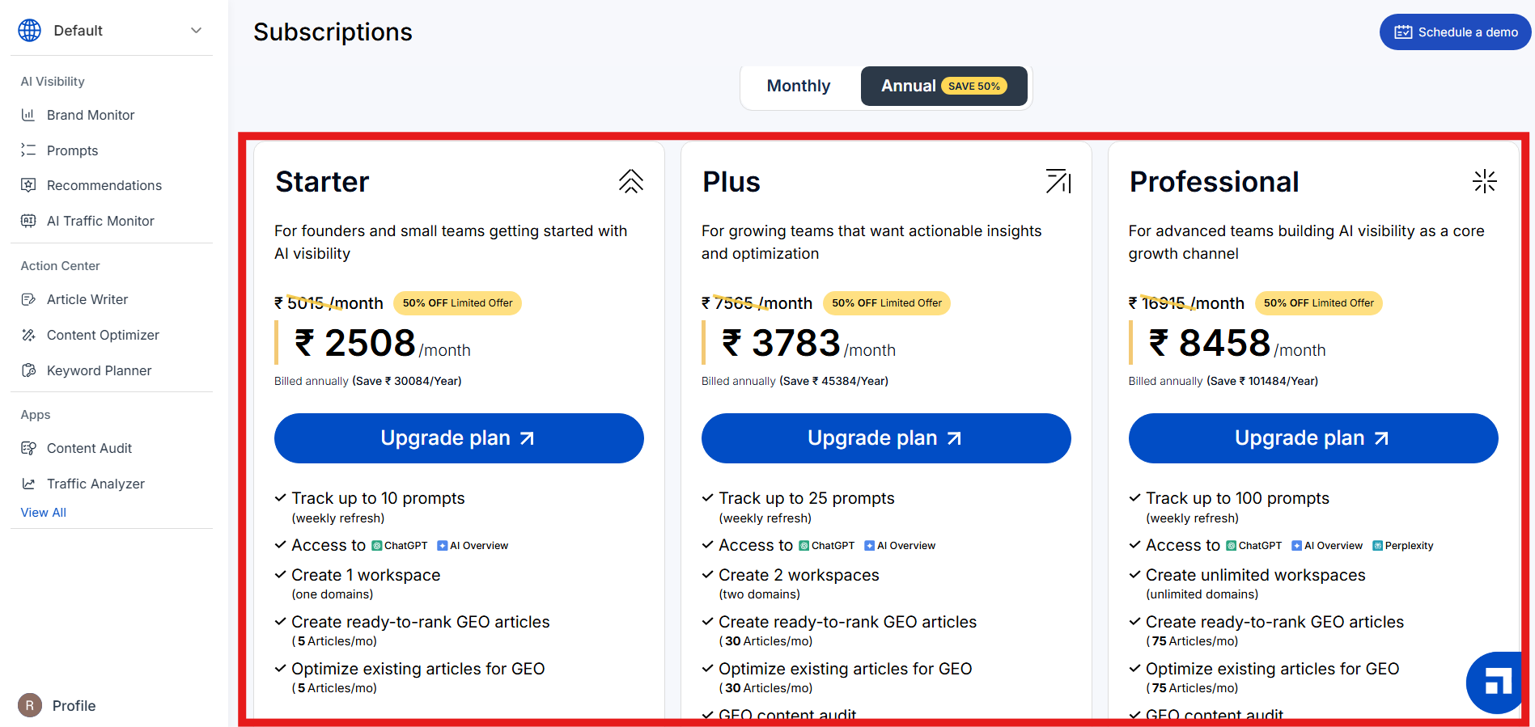1535x727 pixels.
Task: Open the Prompts section
Action: [72, 150]
